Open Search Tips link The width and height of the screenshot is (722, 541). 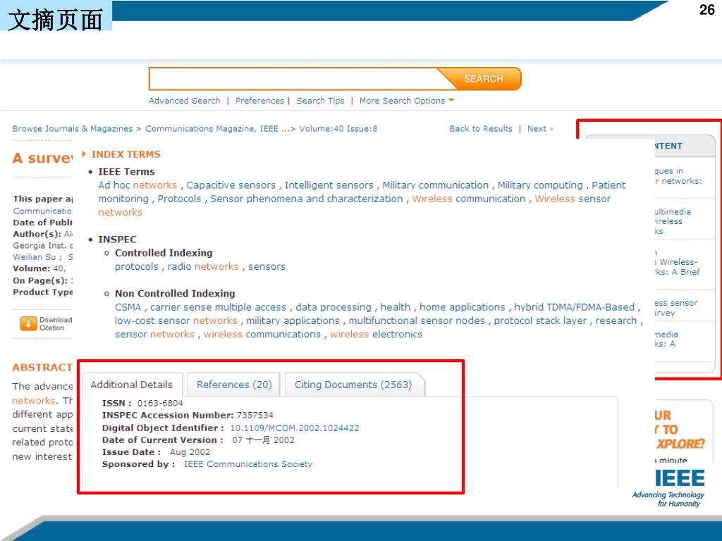pyautogui.click(x=321, y=101)
